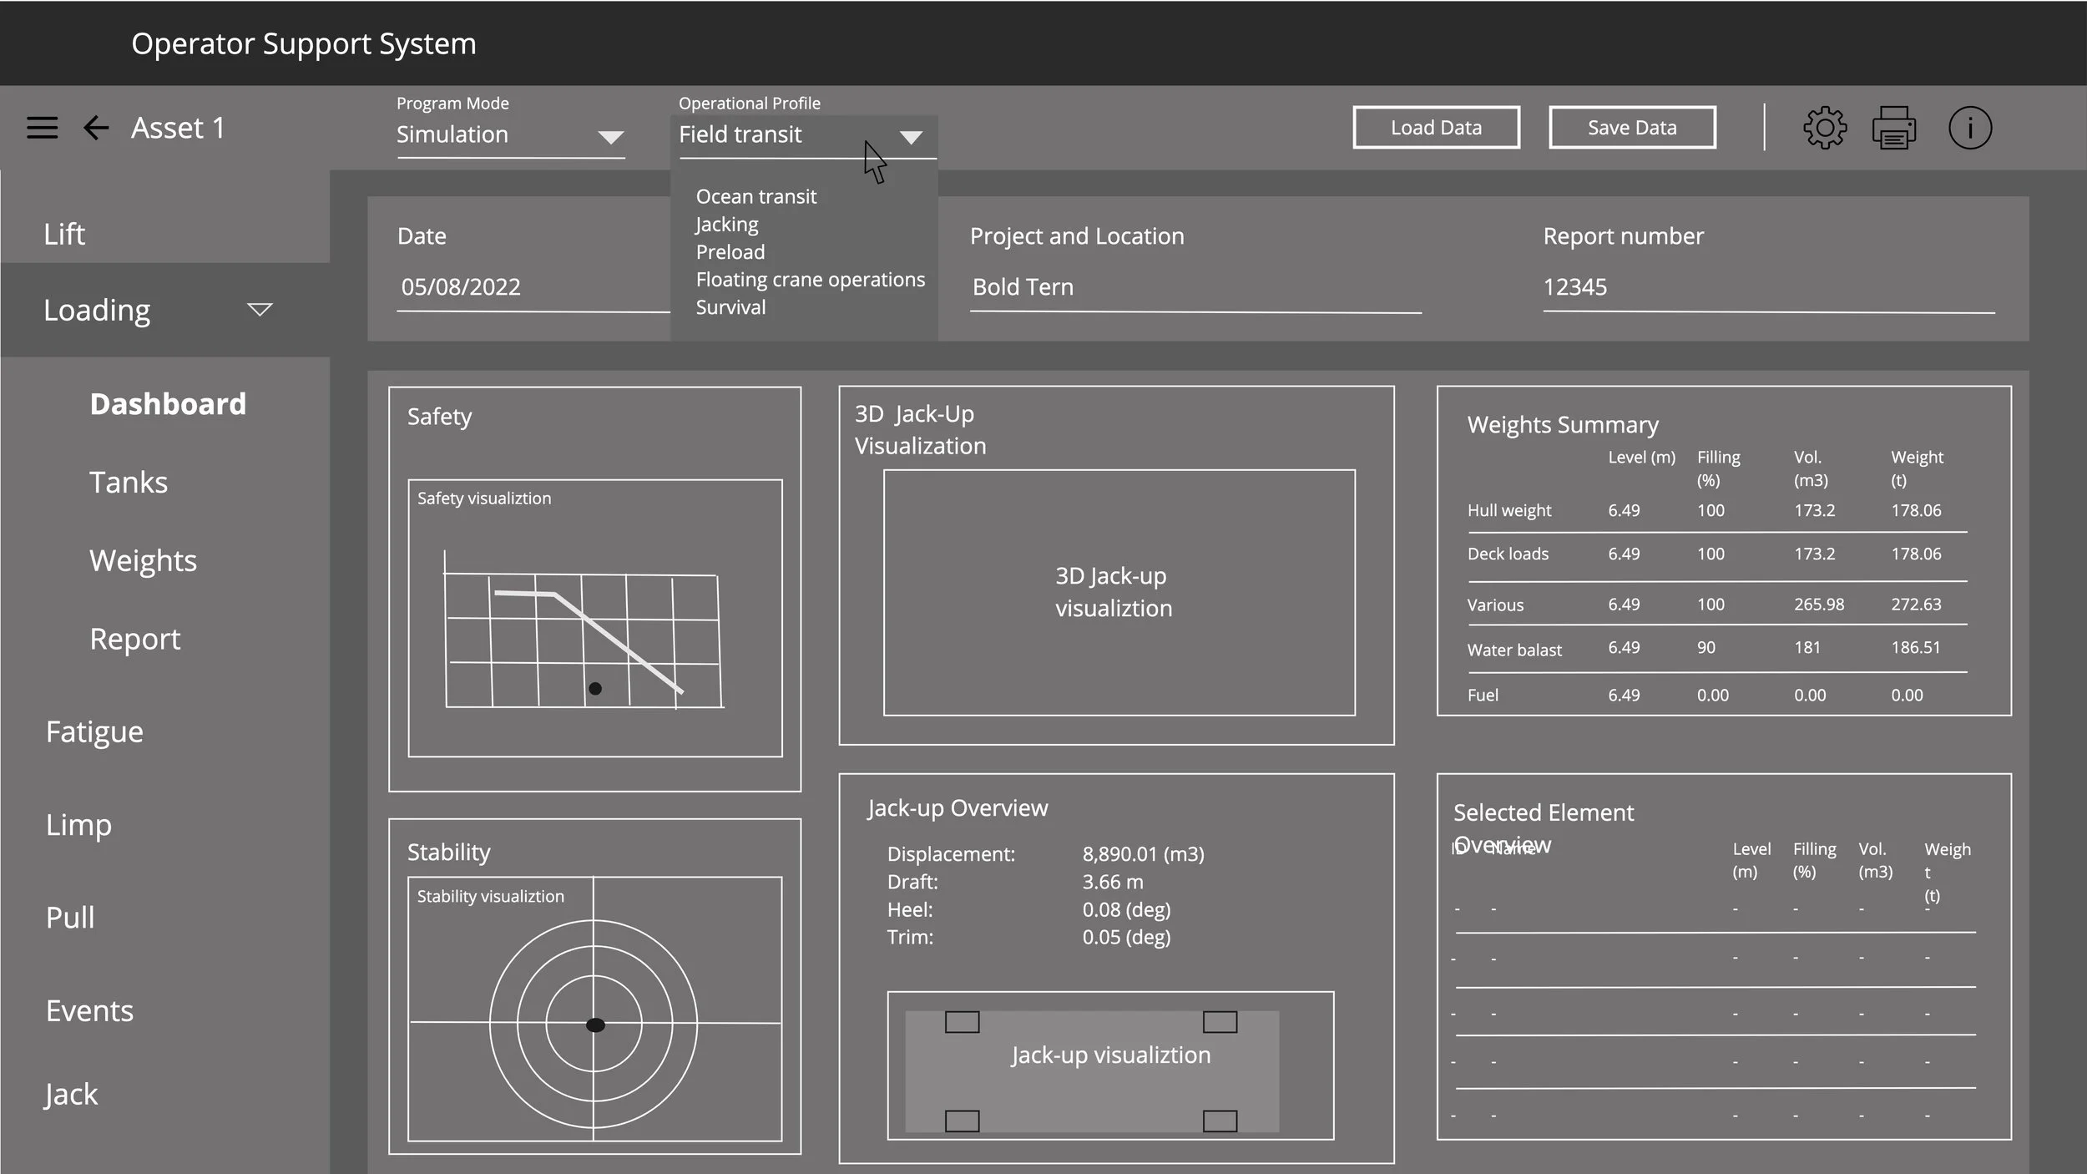Select bottom-right leg in Jack-up visualization
The width and height of the screenshot is (2087, 1174).
point(1220,1121)
